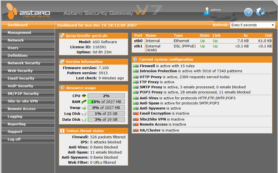This screenshot has height=173, width=278.
Task: Open the Web Security menu
Action: [28, 71]
